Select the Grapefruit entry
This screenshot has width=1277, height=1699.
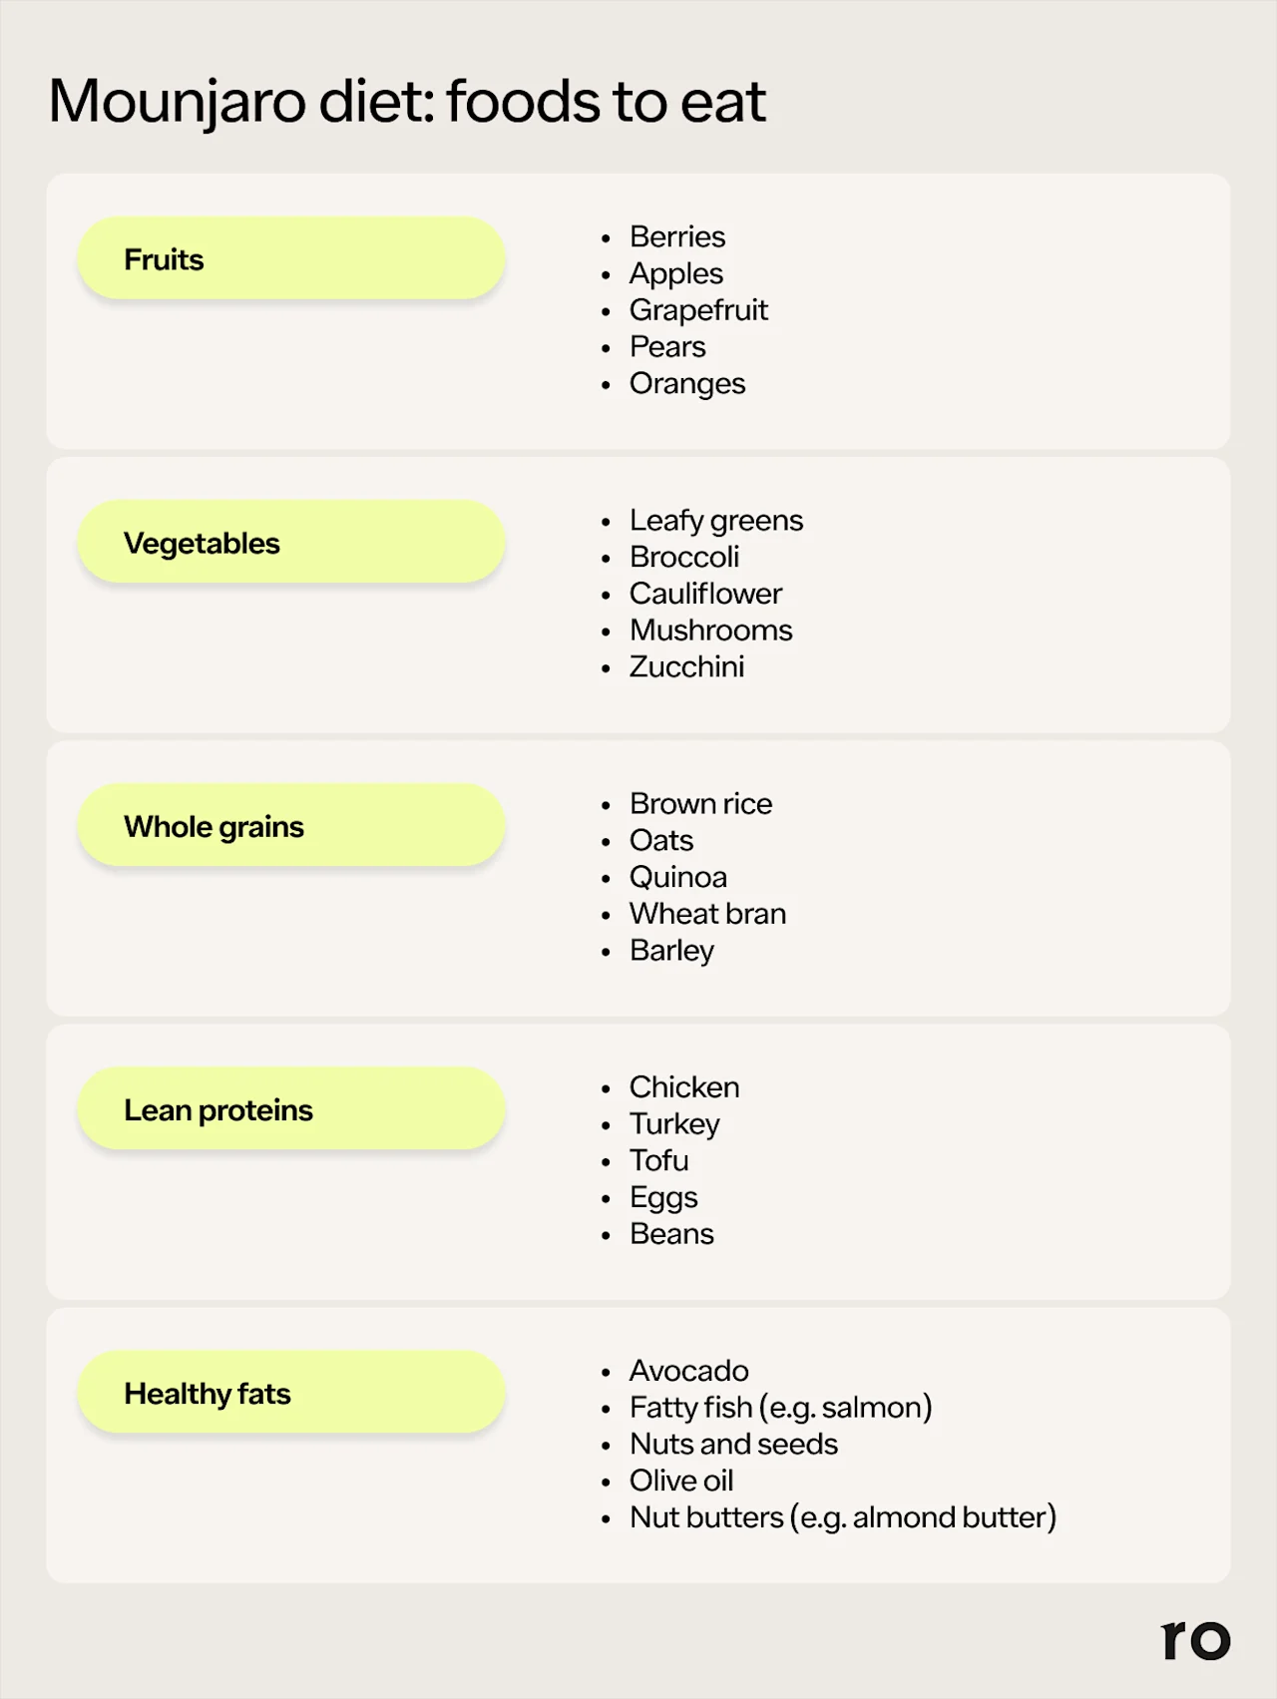click(698, 310)
